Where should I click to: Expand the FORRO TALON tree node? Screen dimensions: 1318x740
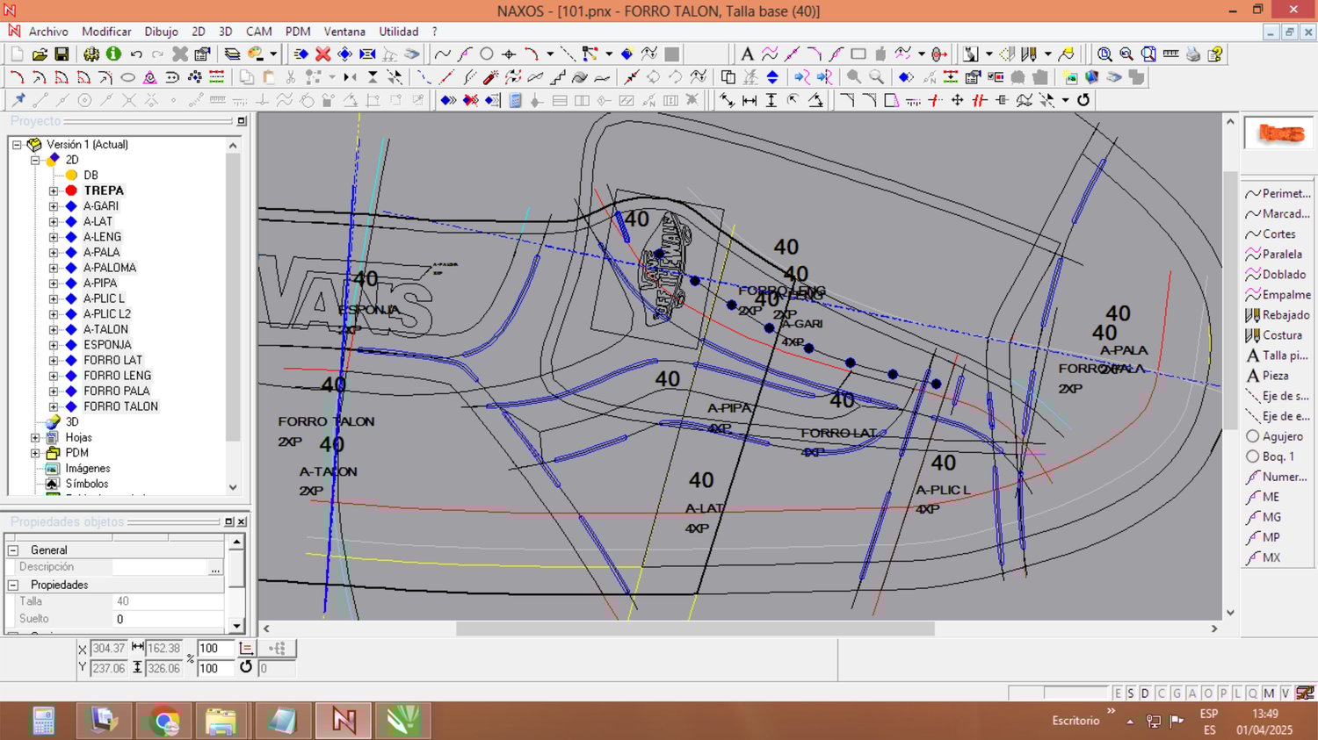[x=54, y=406]
